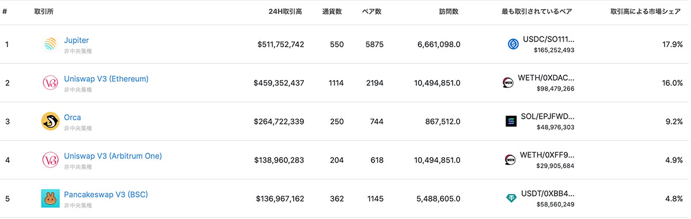Sort by the ペア数 column header
The width and height of the screenshot is (691, 219).
371,12
